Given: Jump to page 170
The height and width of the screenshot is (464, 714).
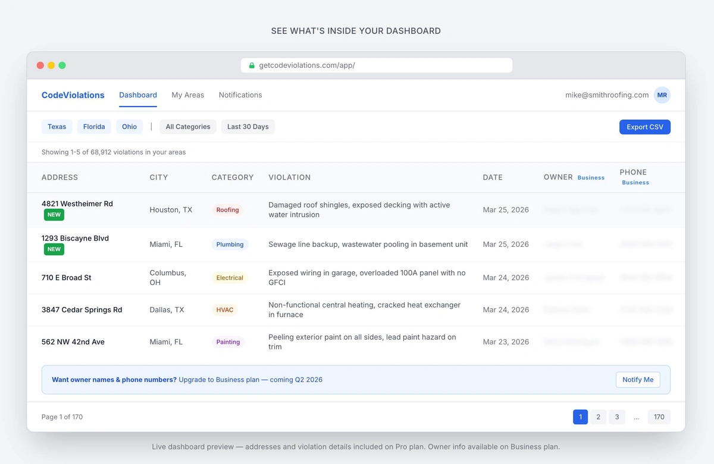Looking at the screenshot, I should click(x=659, y=416).
